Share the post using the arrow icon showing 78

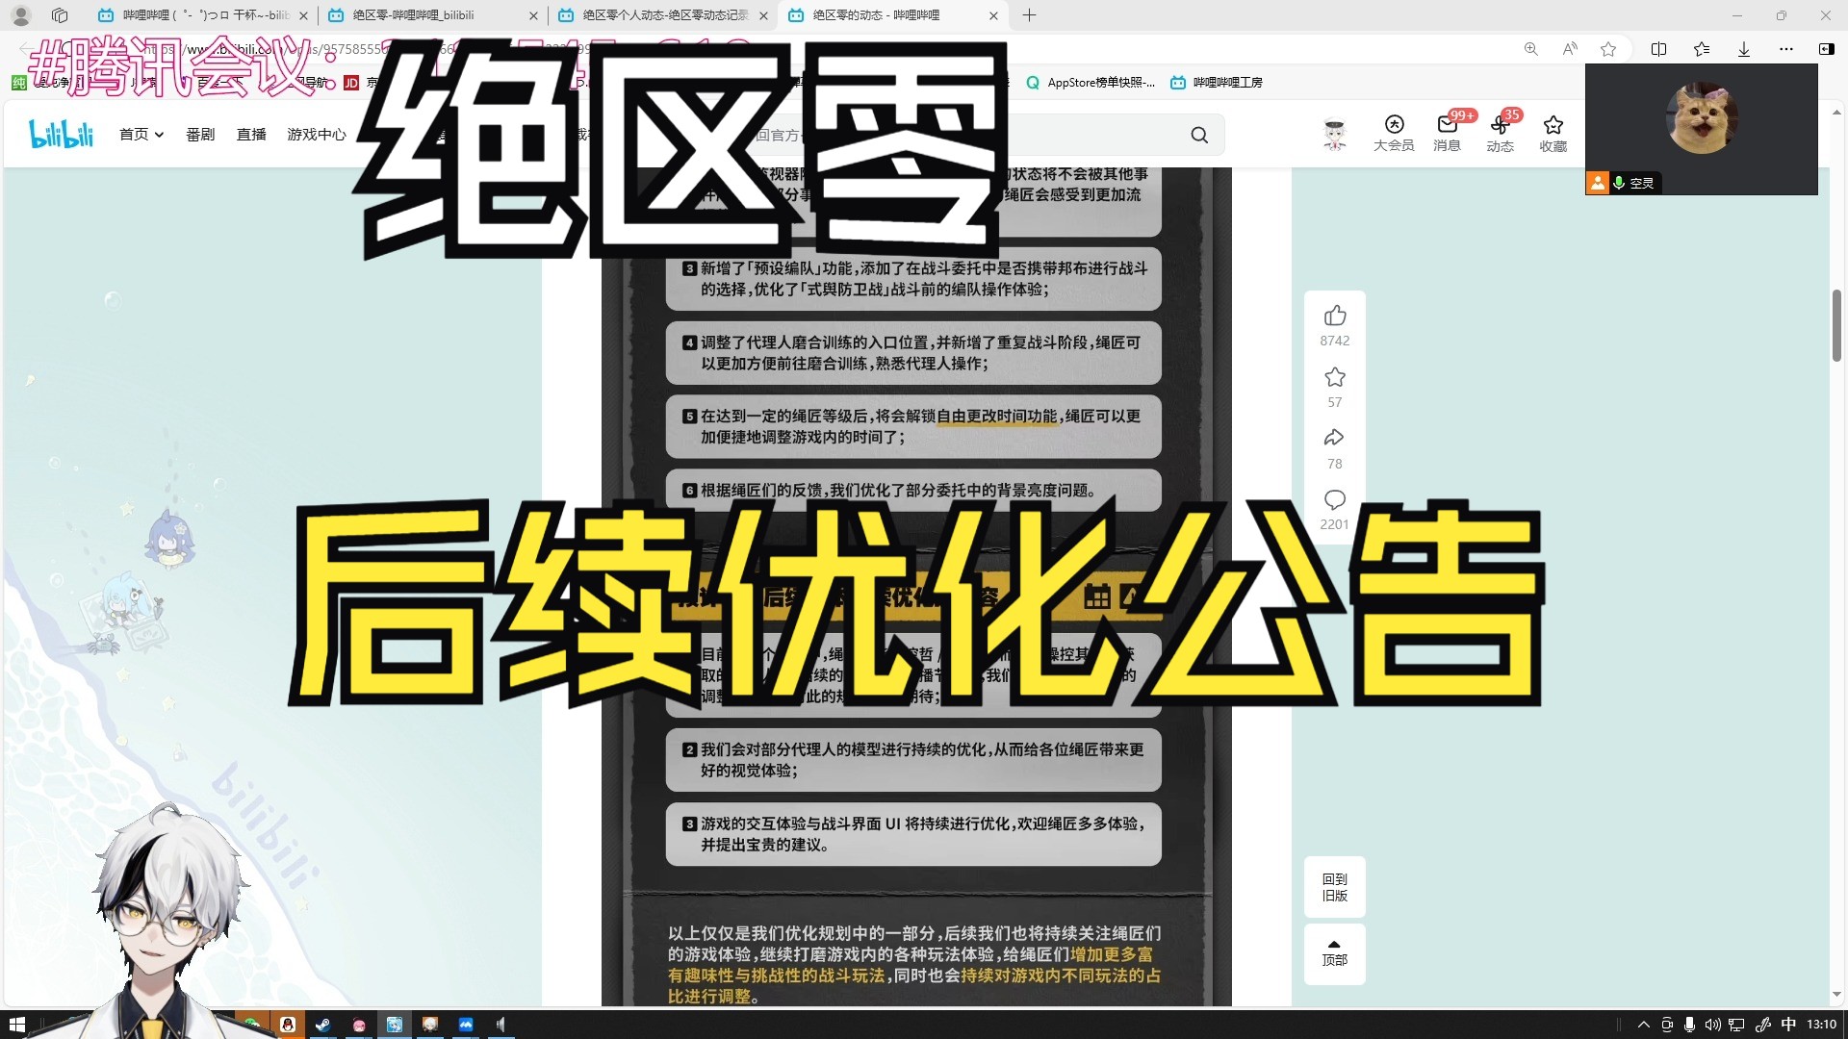(x=1334, y=438)
